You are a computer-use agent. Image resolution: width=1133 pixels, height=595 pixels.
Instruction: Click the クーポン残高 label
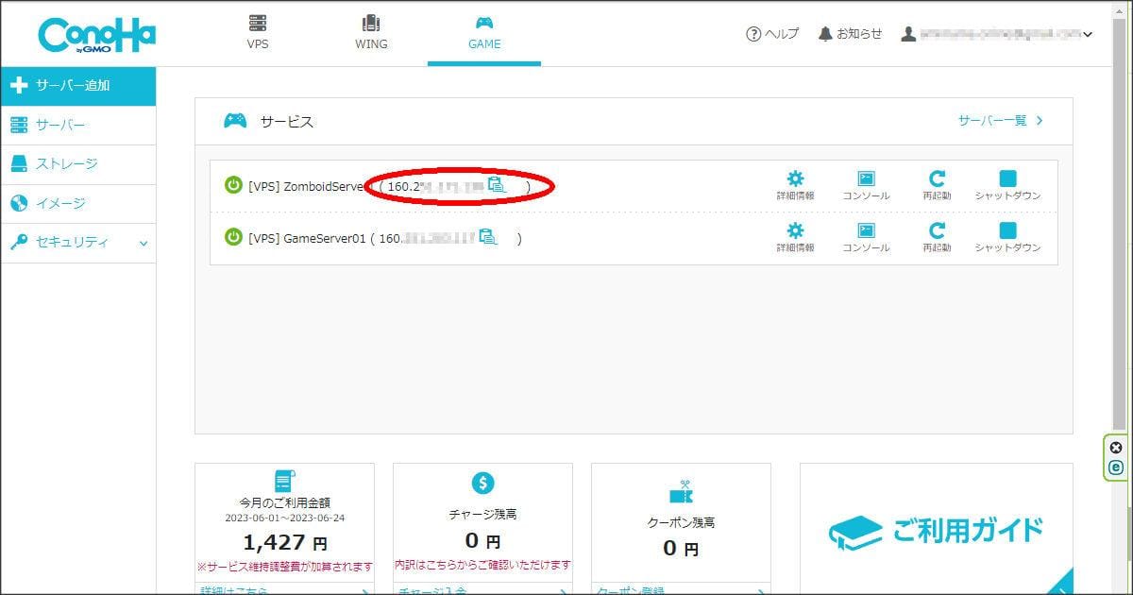coord(681,522)
